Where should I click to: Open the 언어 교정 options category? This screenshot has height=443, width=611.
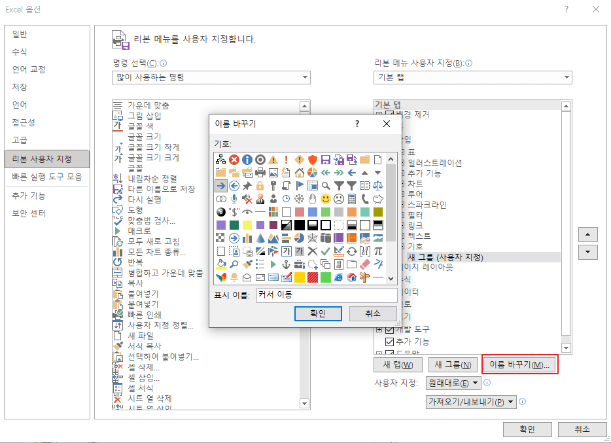[29, 69]
